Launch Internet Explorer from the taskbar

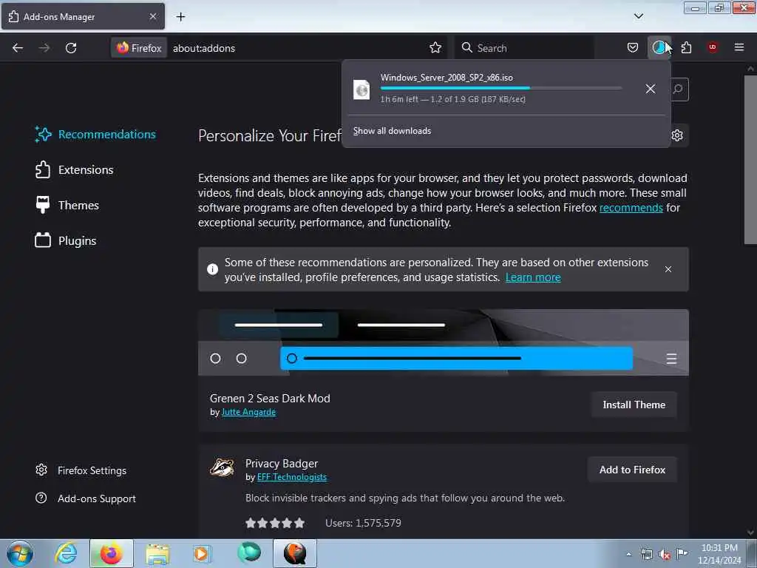(x=66, y=553)
